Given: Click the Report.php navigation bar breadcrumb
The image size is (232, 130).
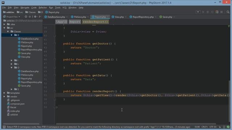Looking at the screenshot, I should pyautogui.click(x=52, y=12).
